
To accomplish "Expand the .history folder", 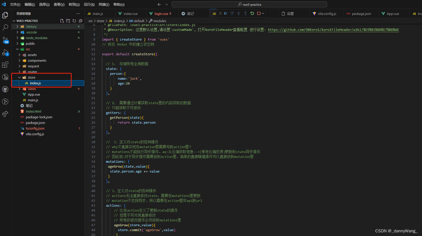I will coord(48,26).
